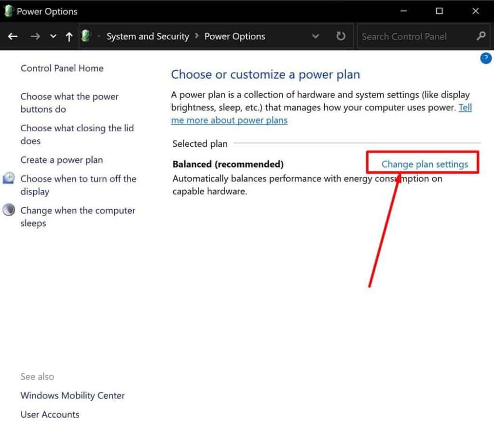The width and height of the screenshot is (494, 435).
Task: Expand the address bar breadcrumb chevron
Action: (x=316, y=36)
